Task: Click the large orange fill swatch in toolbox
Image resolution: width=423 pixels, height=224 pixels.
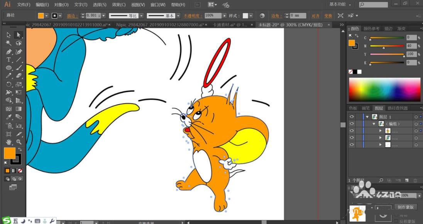Action: pyautogui.click(x=9, y=153)
